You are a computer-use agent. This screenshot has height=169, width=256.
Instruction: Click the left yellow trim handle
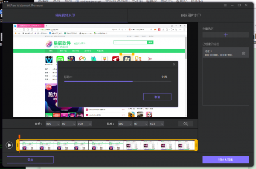[18, 145]
